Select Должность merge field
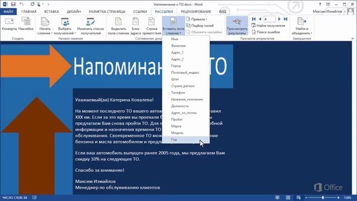 coord(186,106)
